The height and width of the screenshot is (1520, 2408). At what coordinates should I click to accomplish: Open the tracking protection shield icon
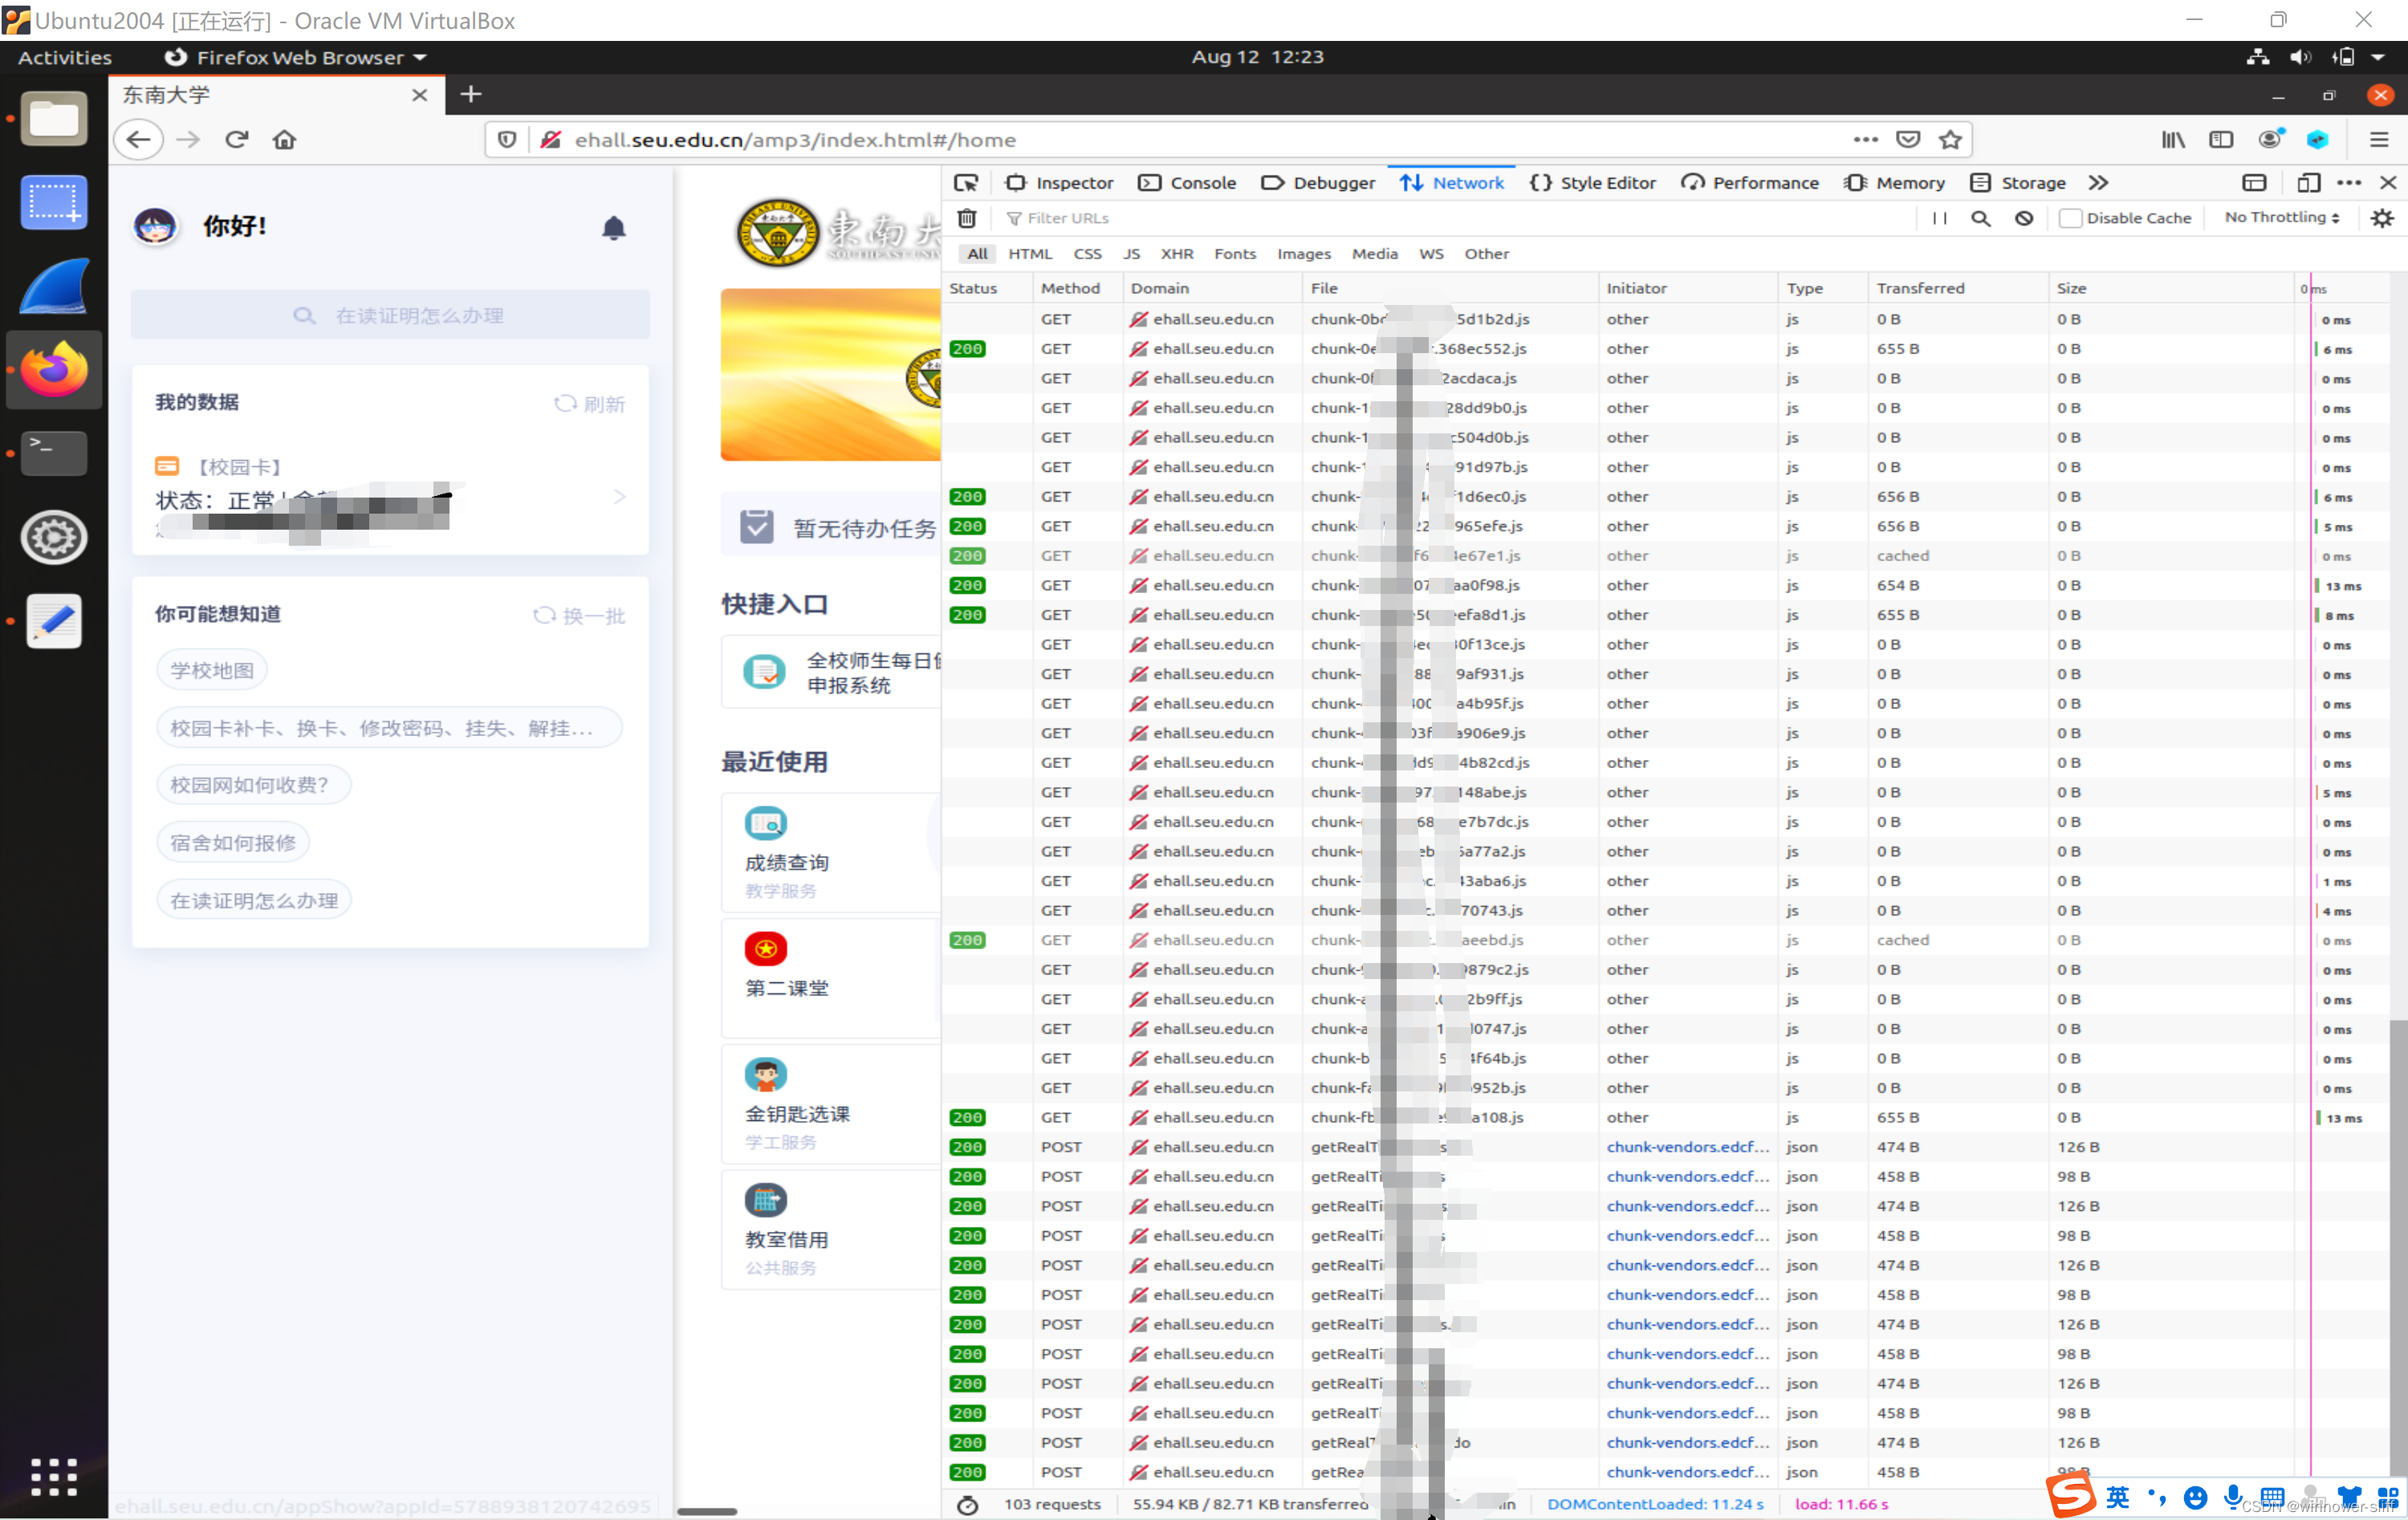507,140
